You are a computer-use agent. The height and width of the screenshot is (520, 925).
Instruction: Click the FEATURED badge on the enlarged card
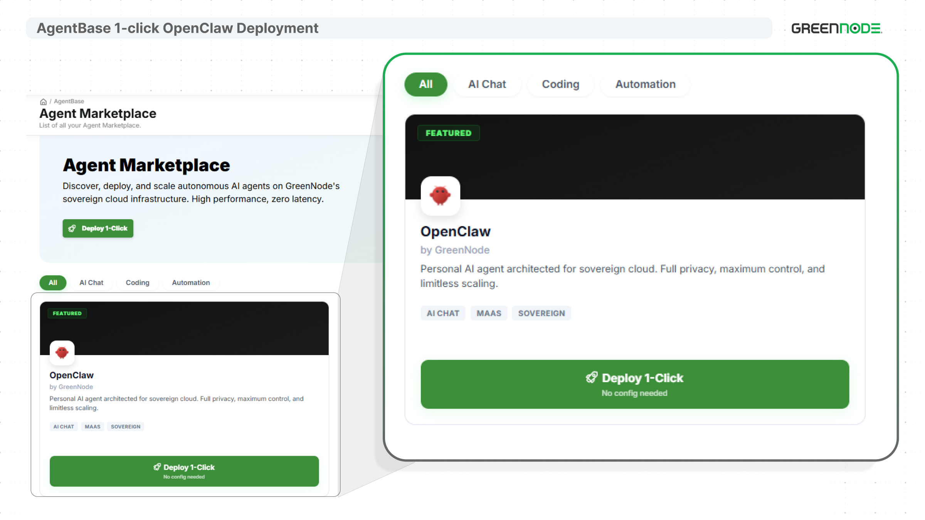tap(448, 133)
